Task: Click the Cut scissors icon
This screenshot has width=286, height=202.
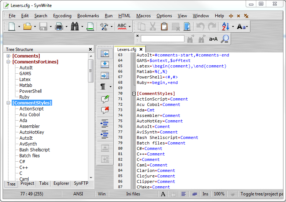Action: (x=153, y=26)
